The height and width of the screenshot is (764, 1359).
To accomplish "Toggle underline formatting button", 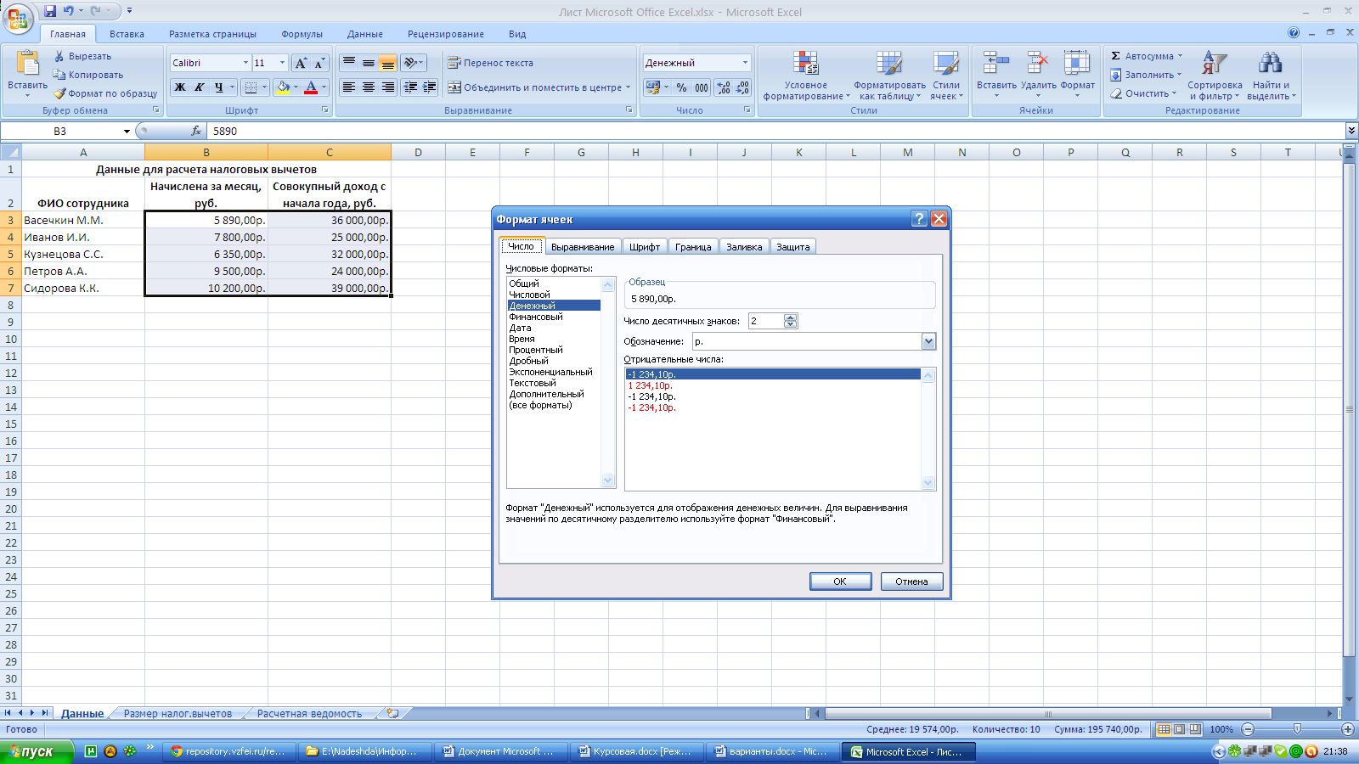I will 219,87.
